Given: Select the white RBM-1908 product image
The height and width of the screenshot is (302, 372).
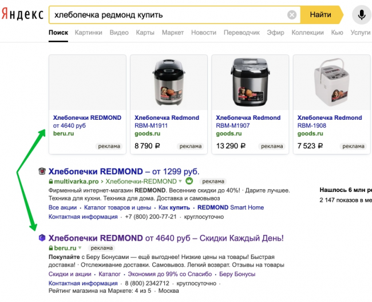Looking at the screenshot, I should [331, 82].
